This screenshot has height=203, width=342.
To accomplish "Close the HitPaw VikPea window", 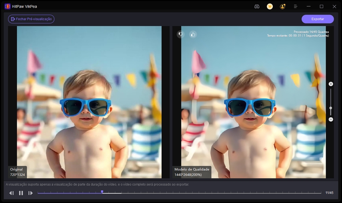I will pyautogui.click(x=334, y=6).
